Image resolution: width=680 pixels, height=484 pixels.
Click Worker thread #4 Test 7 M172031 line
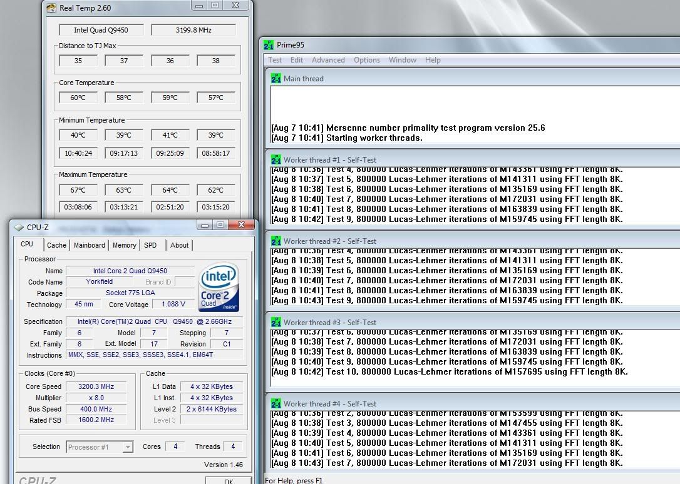point(447,463)
